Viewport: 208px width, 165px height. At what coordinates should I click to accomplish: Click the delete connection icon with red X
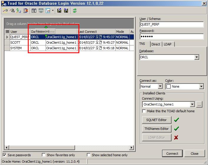tap(26, 11)
